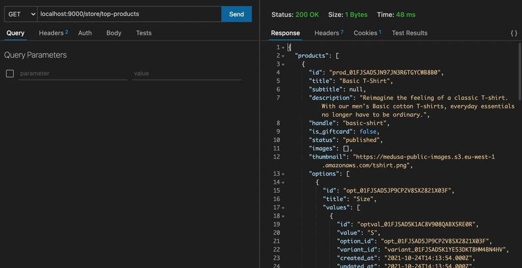The height and width of the screenshot is (268, 522).
Task: Click the Send button
Action: click(x=236, y=14)
